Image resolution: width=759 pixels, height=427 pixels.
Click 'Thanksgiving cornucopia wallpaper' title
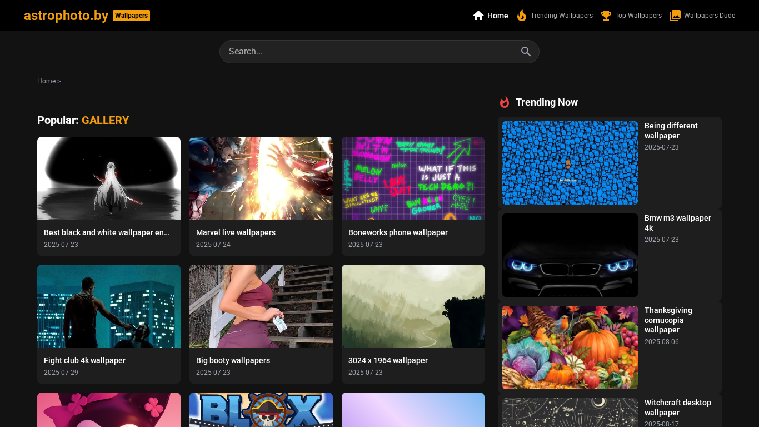coord(668,320)
